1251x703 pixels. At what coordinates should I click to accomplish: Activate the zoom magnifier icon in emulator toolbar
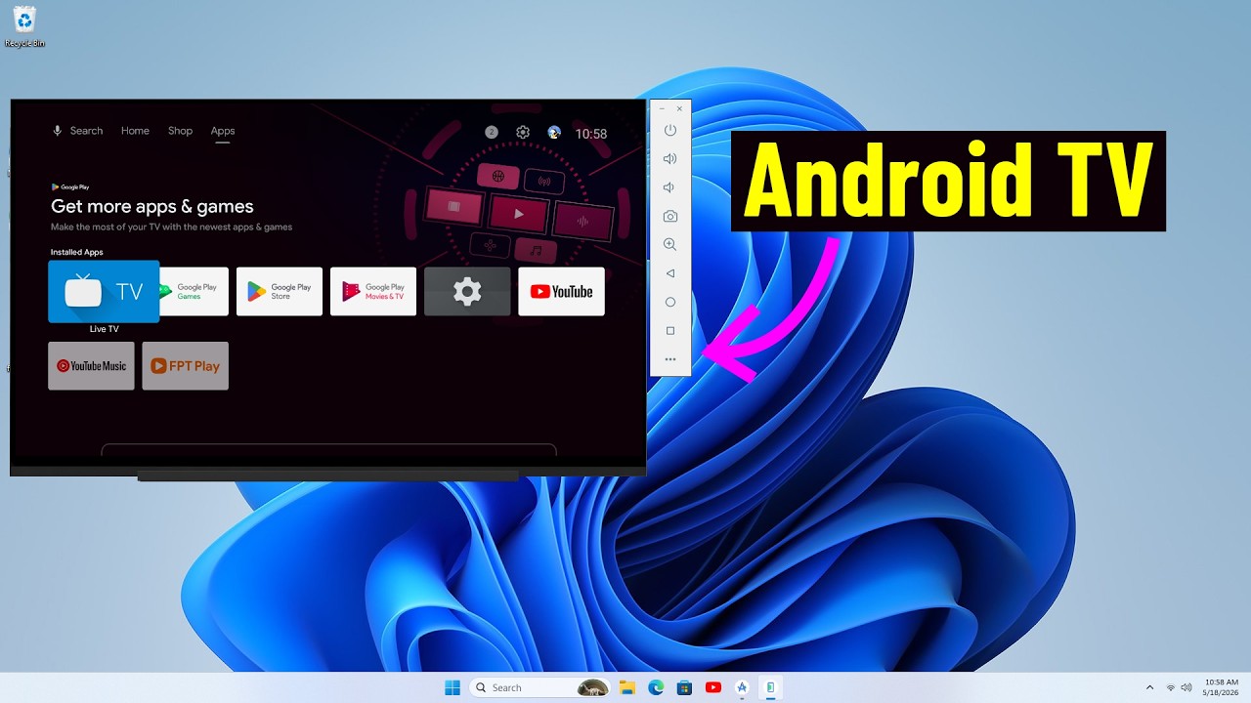tap(670, 244)
